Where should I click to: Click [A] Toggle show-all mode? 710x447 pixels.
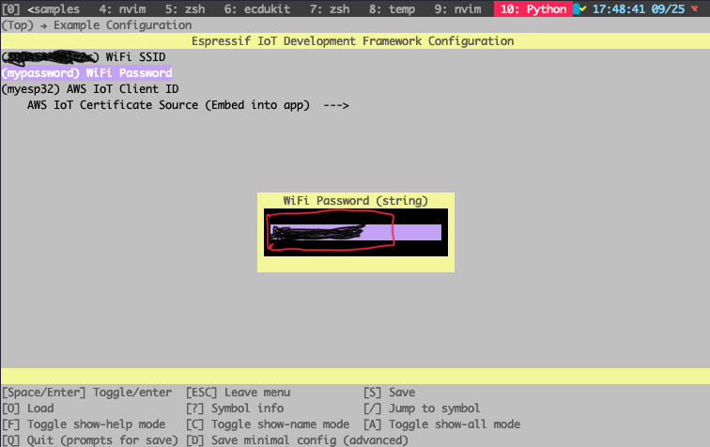point(442,424)
